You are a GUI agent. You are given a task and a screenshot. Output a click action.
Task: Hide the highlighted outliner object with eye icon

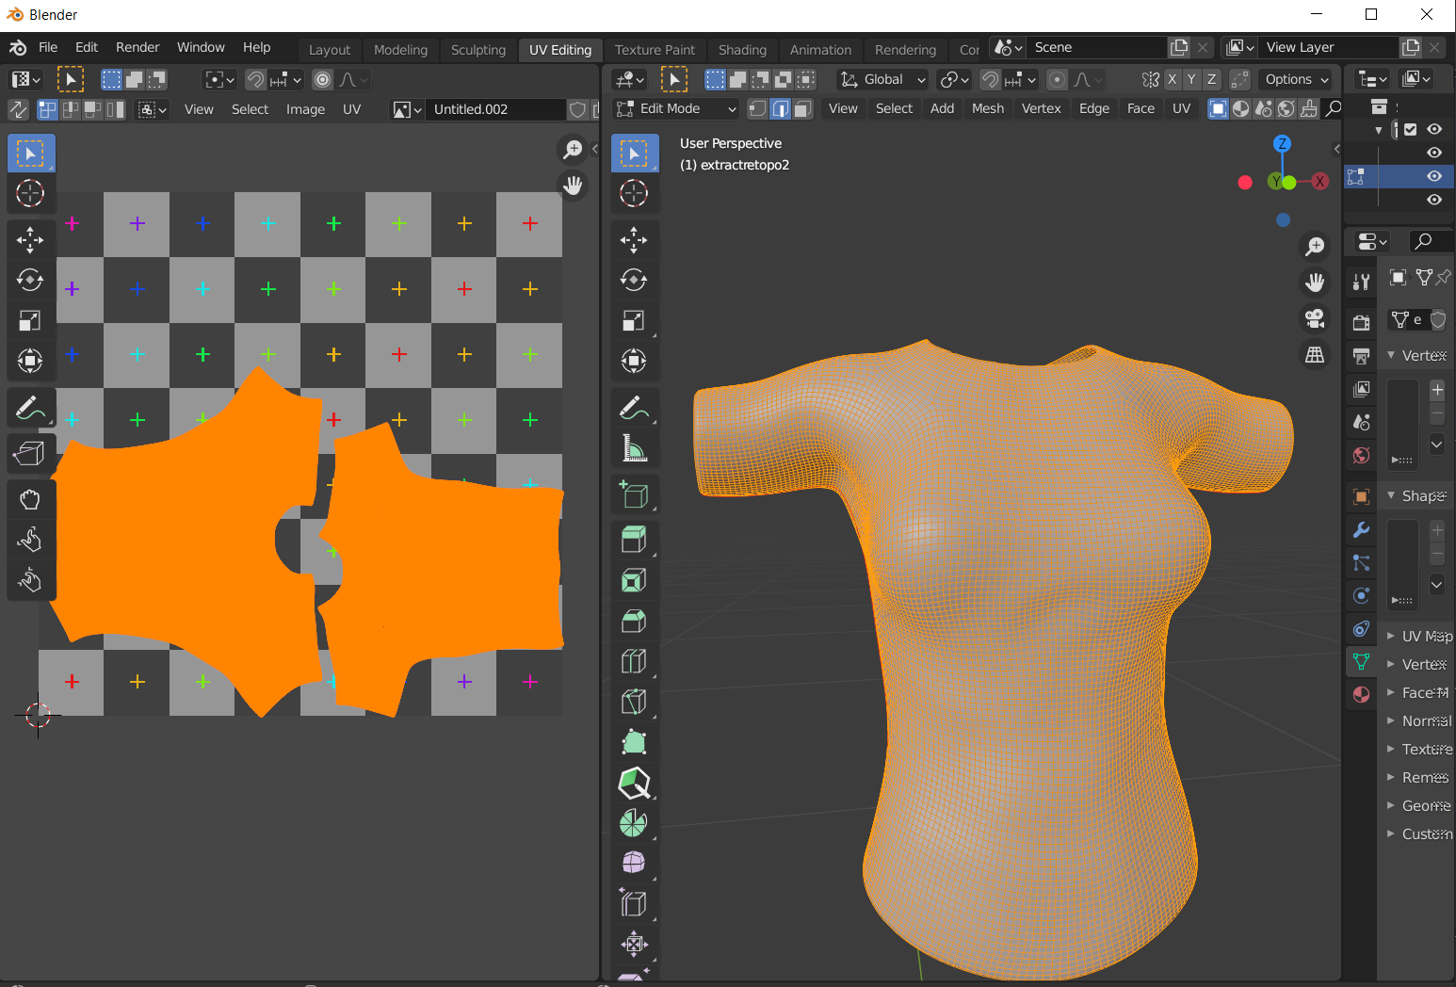tap(1434, 176)
